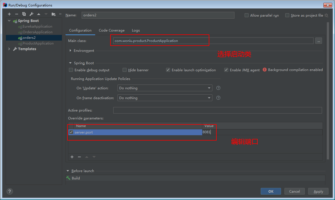Click the move into new folder icon
The image size is (335, 200).
click(x=53, y=14)
